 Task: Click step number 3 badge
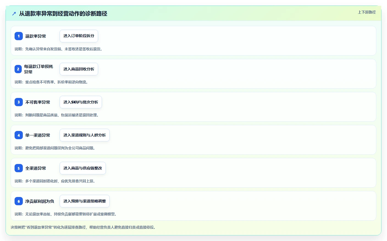pyautogui.click(x=19, y=102)
